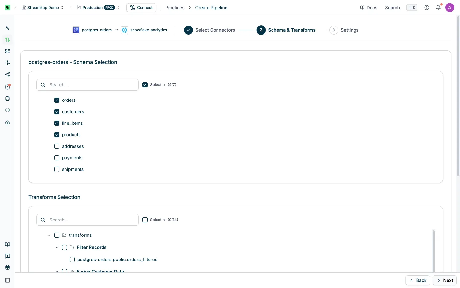Click the completed Select Connectors checkmark
This screenshot has width=460, height=288.
[188, 30]
